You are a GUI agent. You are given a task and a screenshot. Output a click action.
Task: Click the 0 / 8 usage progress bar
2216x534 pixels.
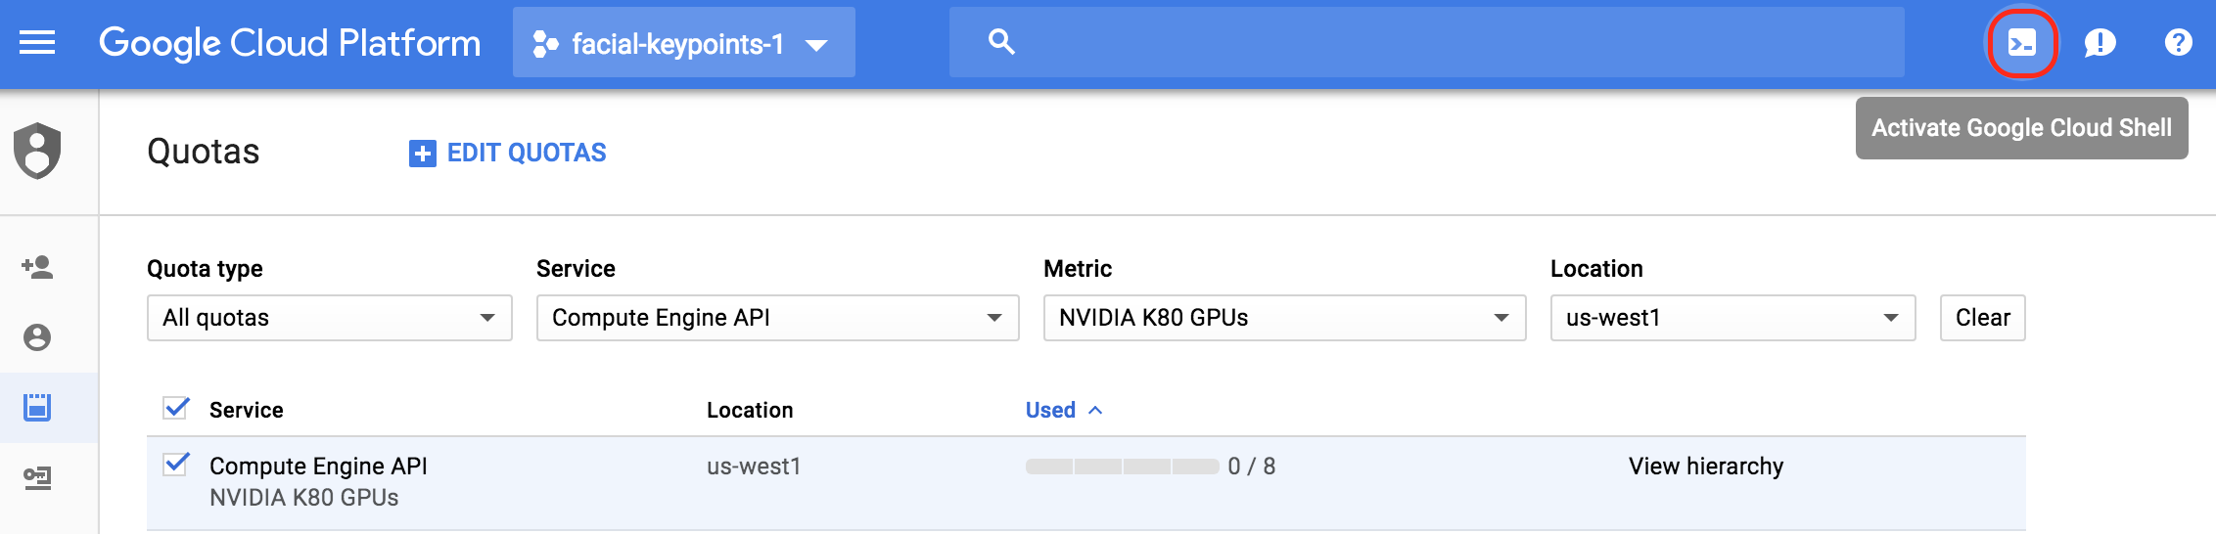[x=1122, y=467]
